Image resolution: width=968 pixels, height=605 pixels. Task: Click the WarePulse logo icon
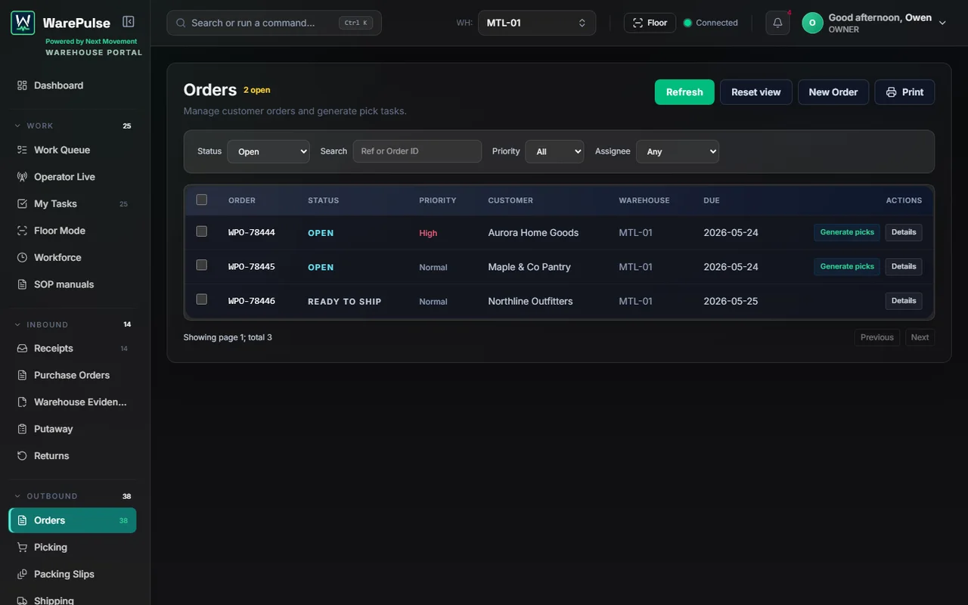(23, 23)
